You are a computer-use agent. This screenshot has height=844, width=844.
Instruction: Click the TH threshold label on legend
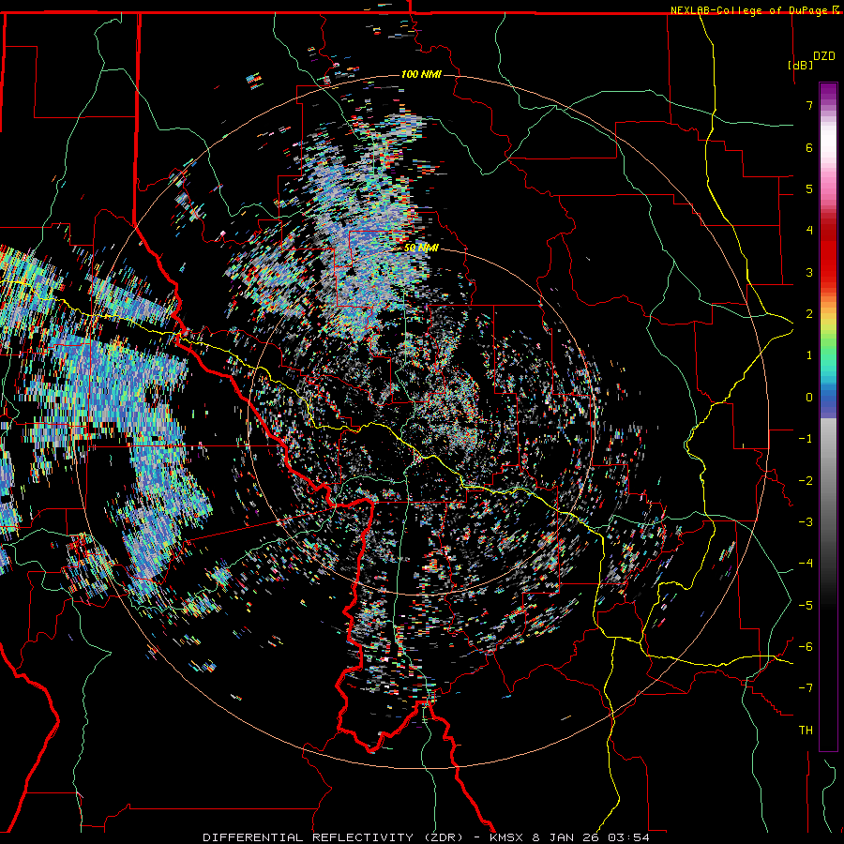click(x=806, y=731)
